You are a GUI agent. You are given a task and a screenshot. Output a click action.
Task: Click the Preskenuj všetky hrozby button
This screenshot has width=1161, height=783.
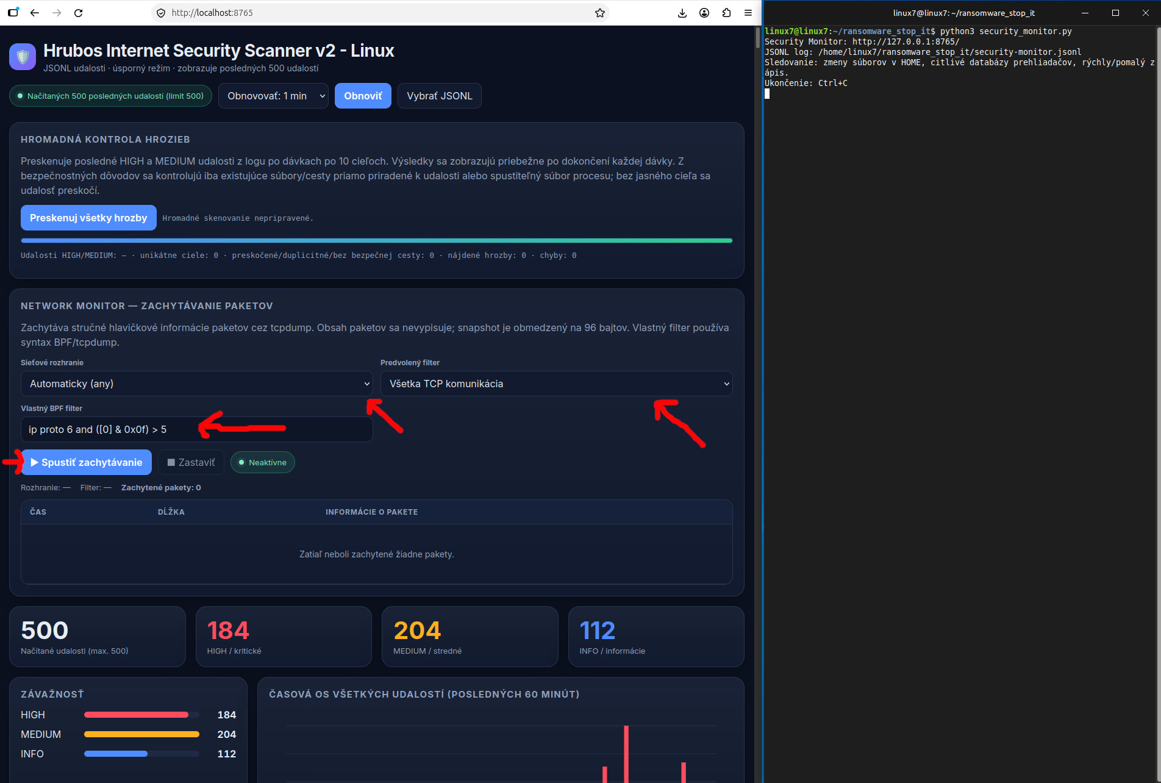(88, 218)
